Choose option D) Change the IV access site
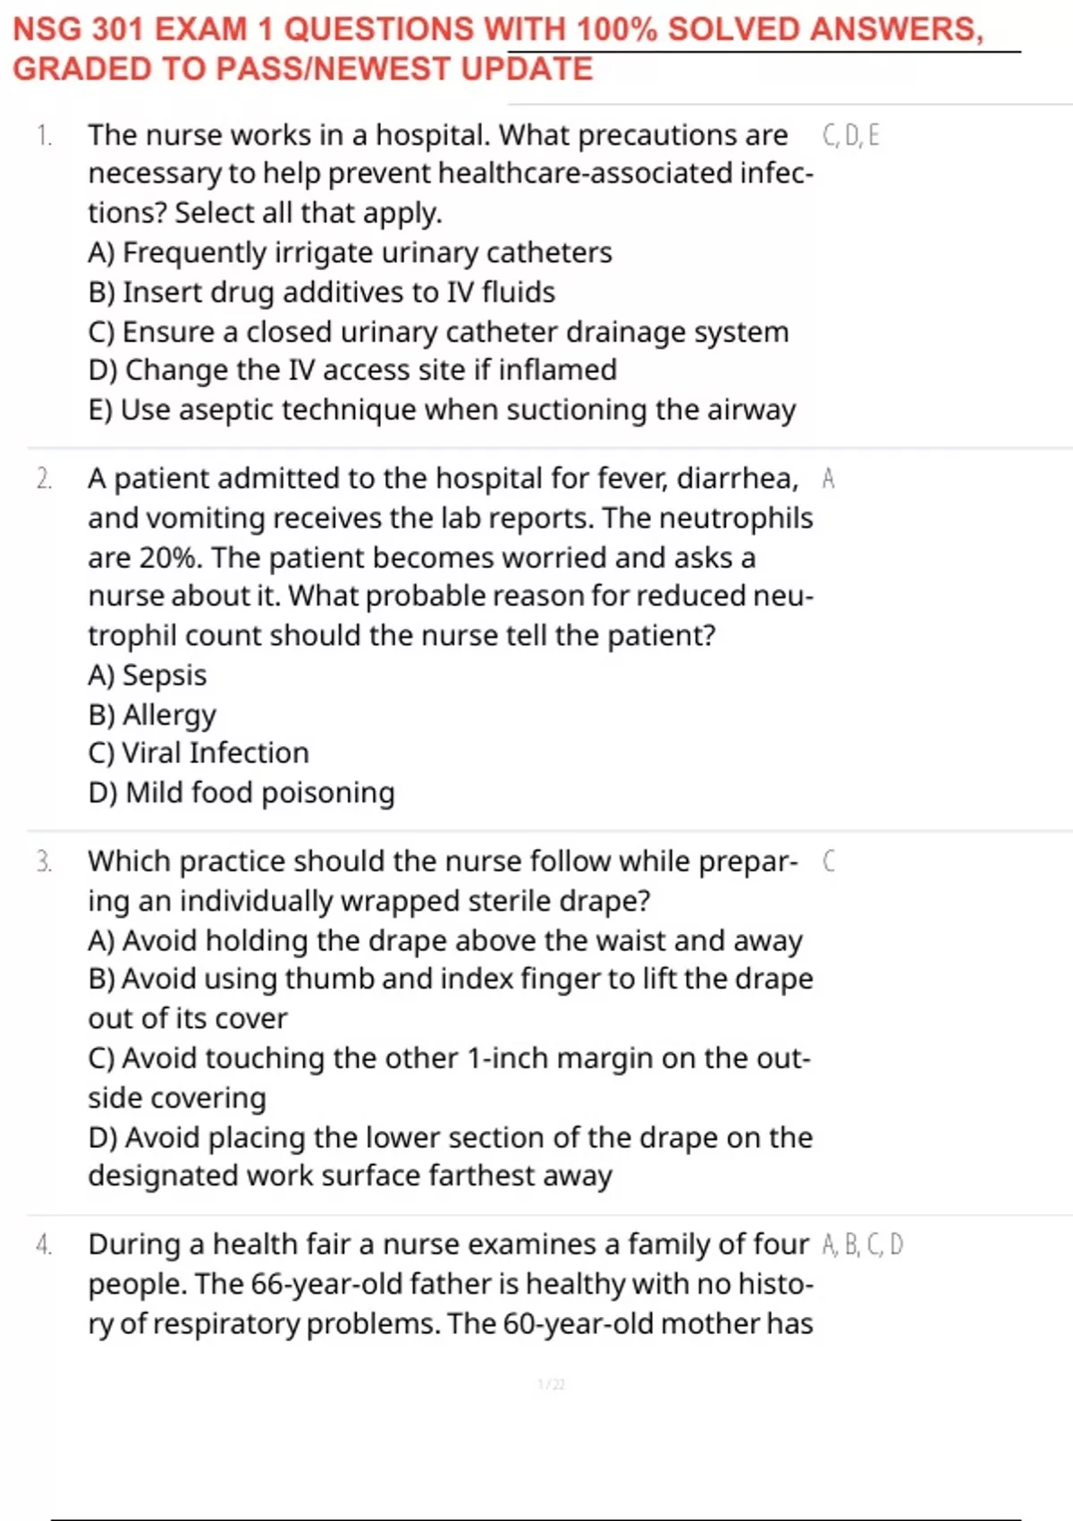This screenshot has width=1073, height=1521. tap(352, 370)
